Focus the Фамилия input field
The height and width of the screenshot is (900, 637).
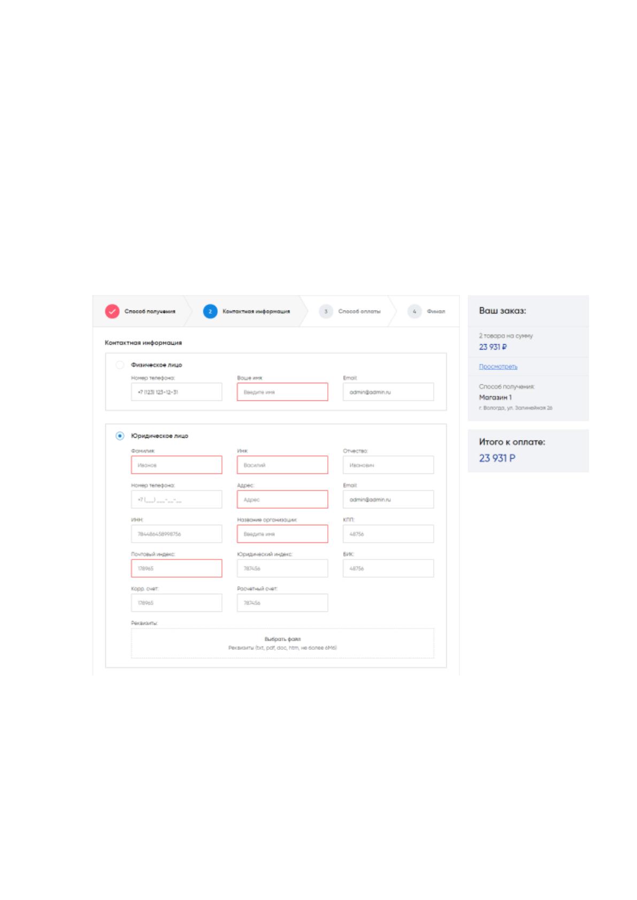[x=176, y=465]
